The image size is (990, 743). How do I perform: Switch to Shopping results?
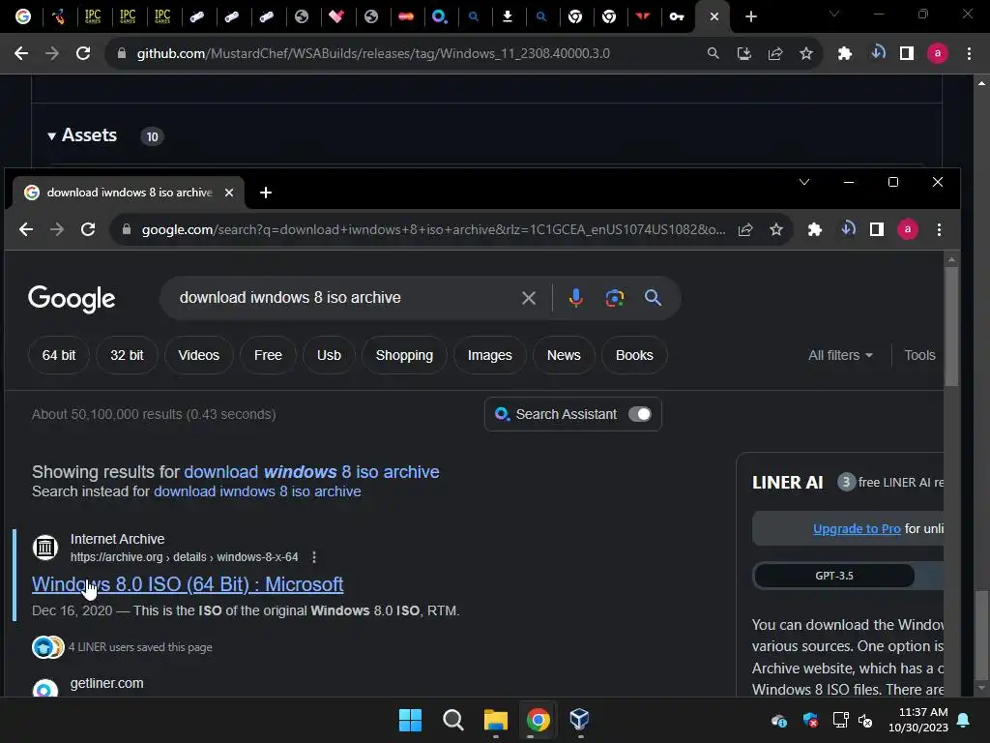click(x=404, y=355)
